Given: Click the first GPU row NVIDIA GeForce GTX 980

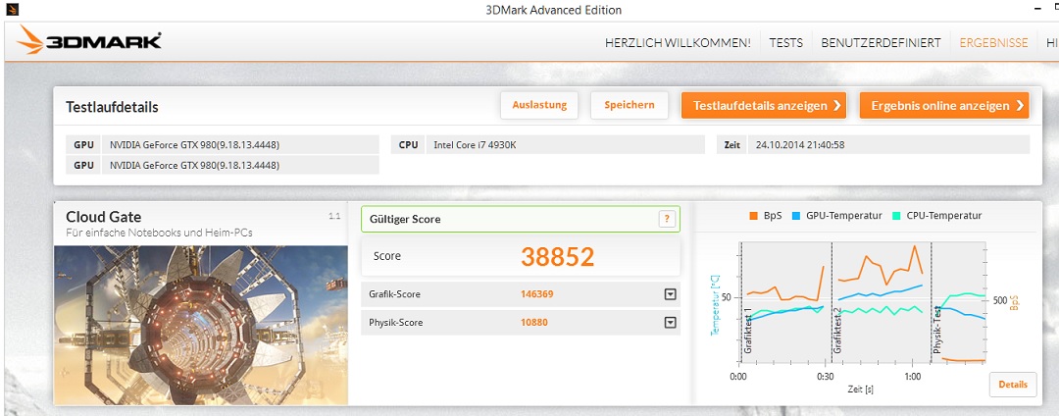Looking at the screenshot, I should click(223, 144).
